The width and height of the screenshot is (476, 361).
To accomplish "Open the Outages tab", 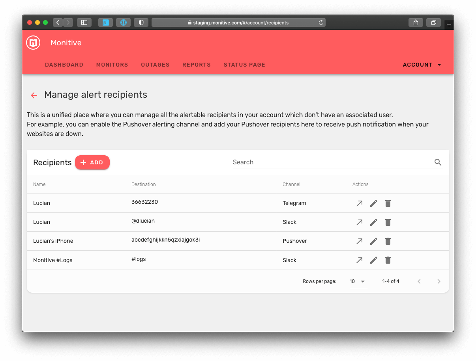I will coord(155,65).
